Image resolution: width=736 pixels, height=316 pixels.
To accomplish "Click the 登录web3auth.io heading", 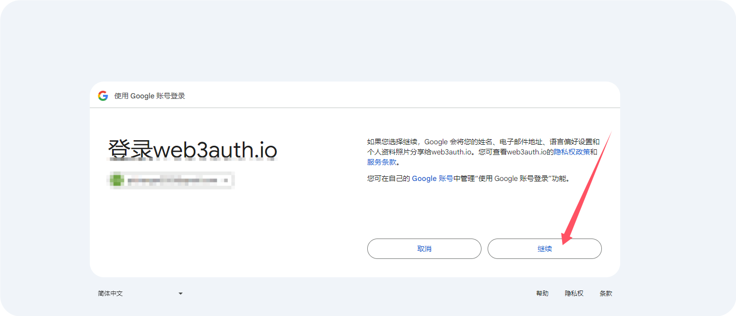I will point(193,149).
